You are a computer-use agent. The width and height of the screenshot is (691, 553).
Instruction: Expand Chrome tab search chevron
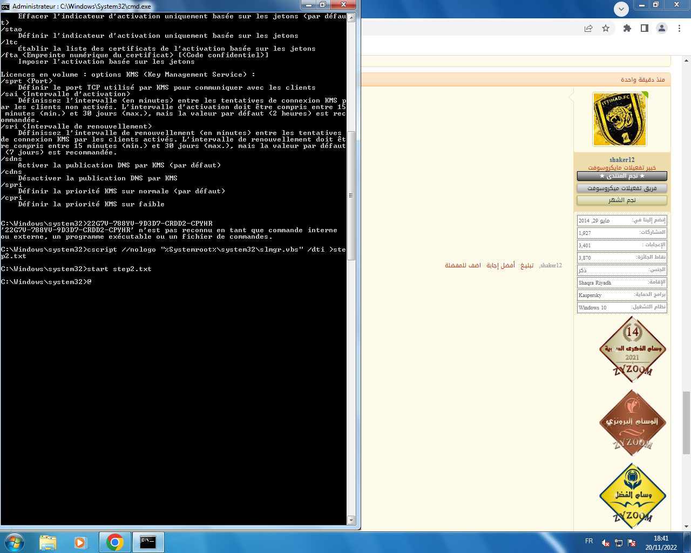point(621,9)
